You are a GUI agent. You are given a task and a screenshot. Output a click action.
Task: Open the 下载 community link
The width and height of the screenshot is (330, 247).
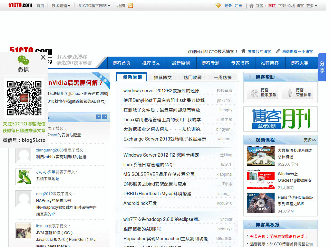[282, 6]
